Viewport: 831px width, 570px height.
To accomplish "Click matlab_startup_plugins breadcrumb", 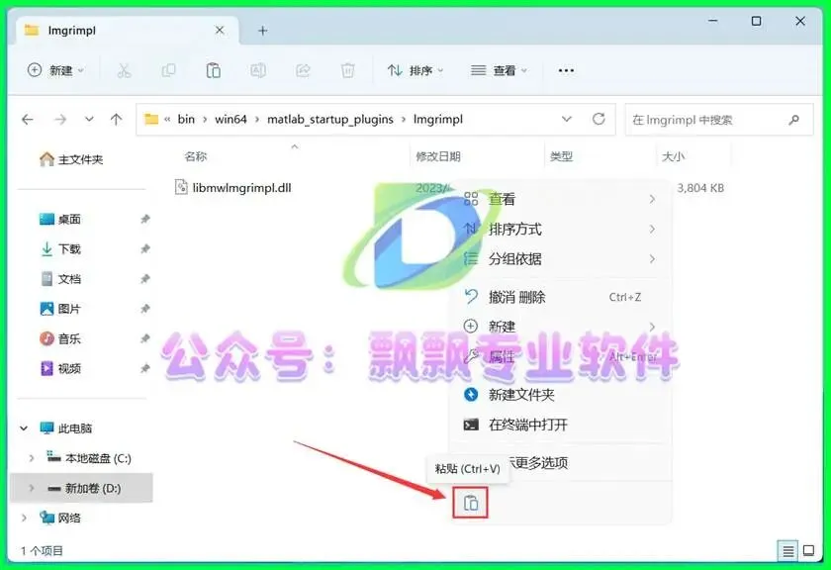I will [x=330, y=120].
